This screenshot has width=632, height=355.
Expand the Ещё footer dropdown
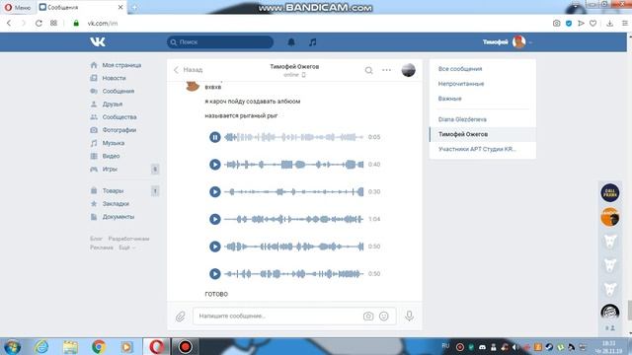point(126,248)
